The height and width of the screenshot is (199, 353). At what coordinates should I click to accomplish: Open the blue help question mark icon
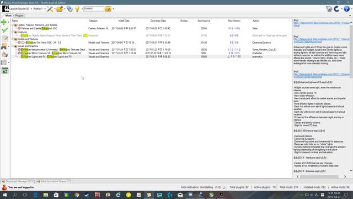(x=347, y=9)
